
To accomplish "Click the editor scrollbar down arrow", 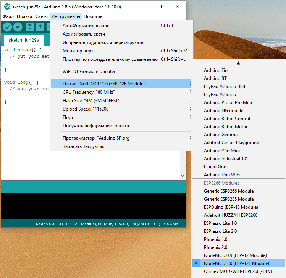I will click(x=183, y=176).
